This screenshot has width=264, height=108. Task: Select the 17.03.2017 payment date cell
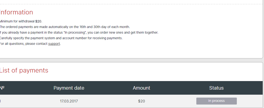(69, 101)
